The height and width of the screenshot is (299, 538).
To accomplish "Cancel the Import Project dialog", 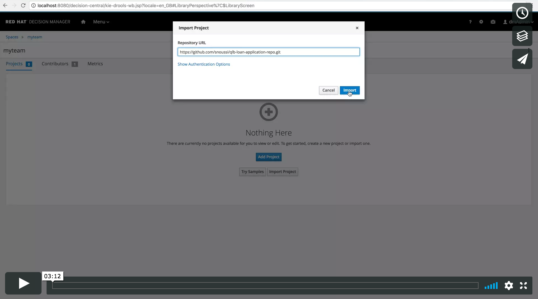I will [328, 90].
